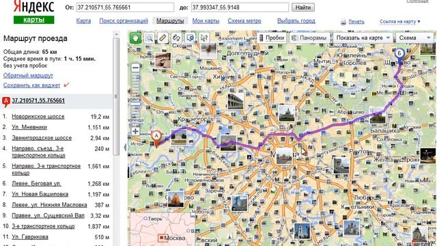
Task: Click the Выбрать город link
Action: point(296,21)
